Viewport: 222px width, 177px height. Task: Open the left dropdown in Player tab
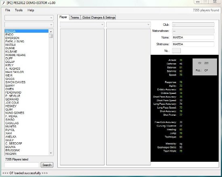[82, 25]
